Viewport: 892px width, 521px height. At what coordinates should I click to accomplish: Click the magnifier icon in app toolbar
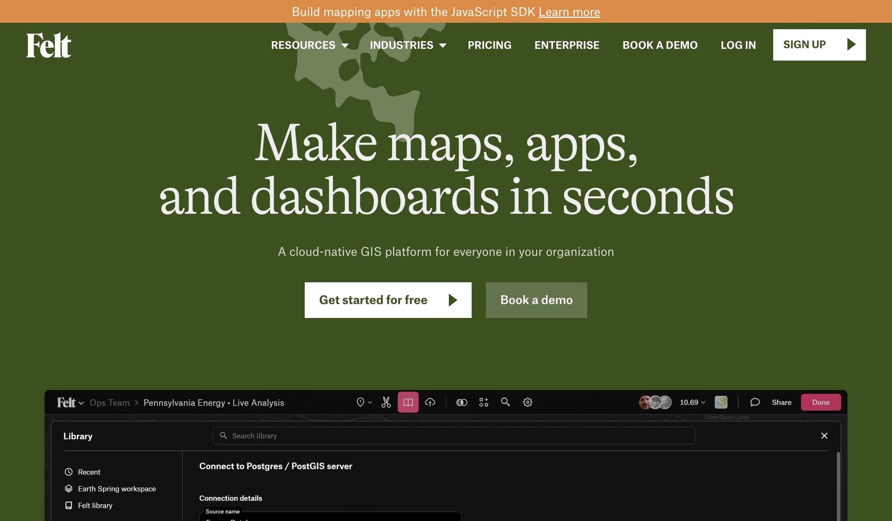pos(505,402)
